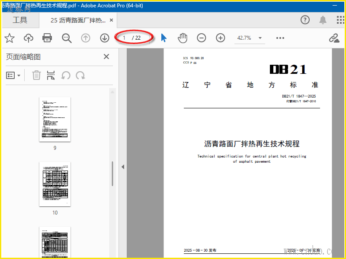The height and width of the screenshot is (259, 346).
Task: Click the current page number field
Action: (124, 38)
